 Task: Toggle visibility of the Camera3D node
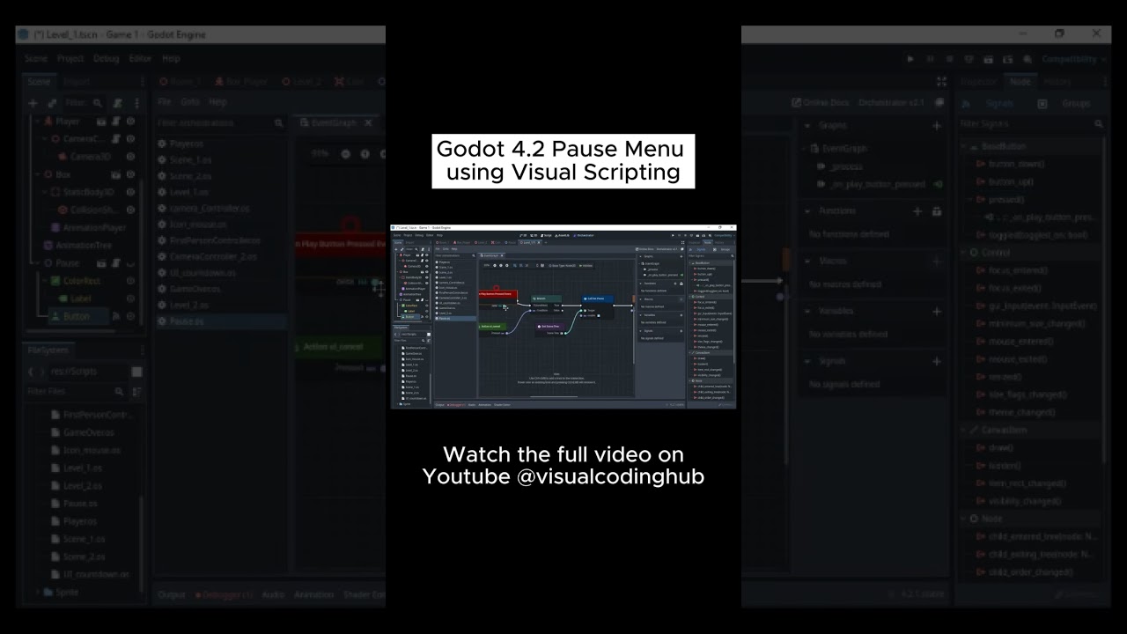click(x=130, y=157)
